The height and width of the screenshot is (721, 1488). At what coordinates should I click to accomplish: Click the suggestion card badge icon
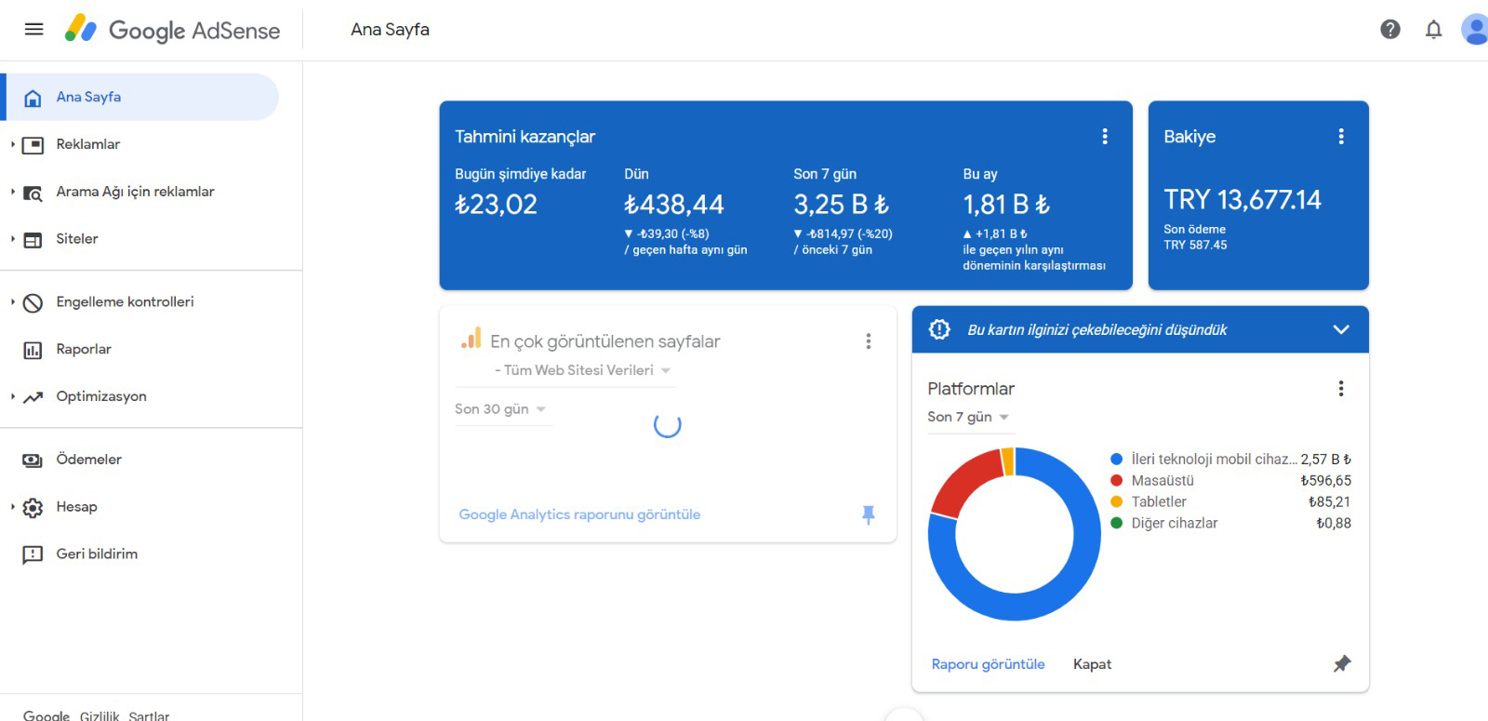point(939,329)
